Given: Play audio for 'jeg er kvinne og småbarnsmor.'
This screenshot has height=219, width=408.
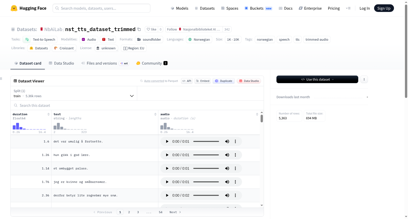Looking at the screenshot, I should (x=167, y=182).
